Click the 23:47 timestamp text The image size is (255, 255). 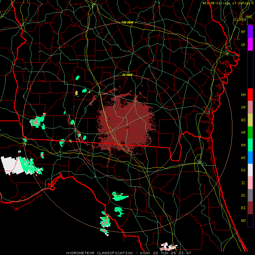[x=184, y=253]
